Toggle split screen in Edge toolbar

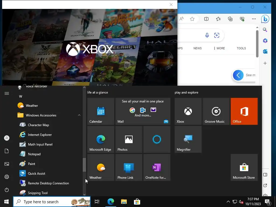[x=206, y=19]
